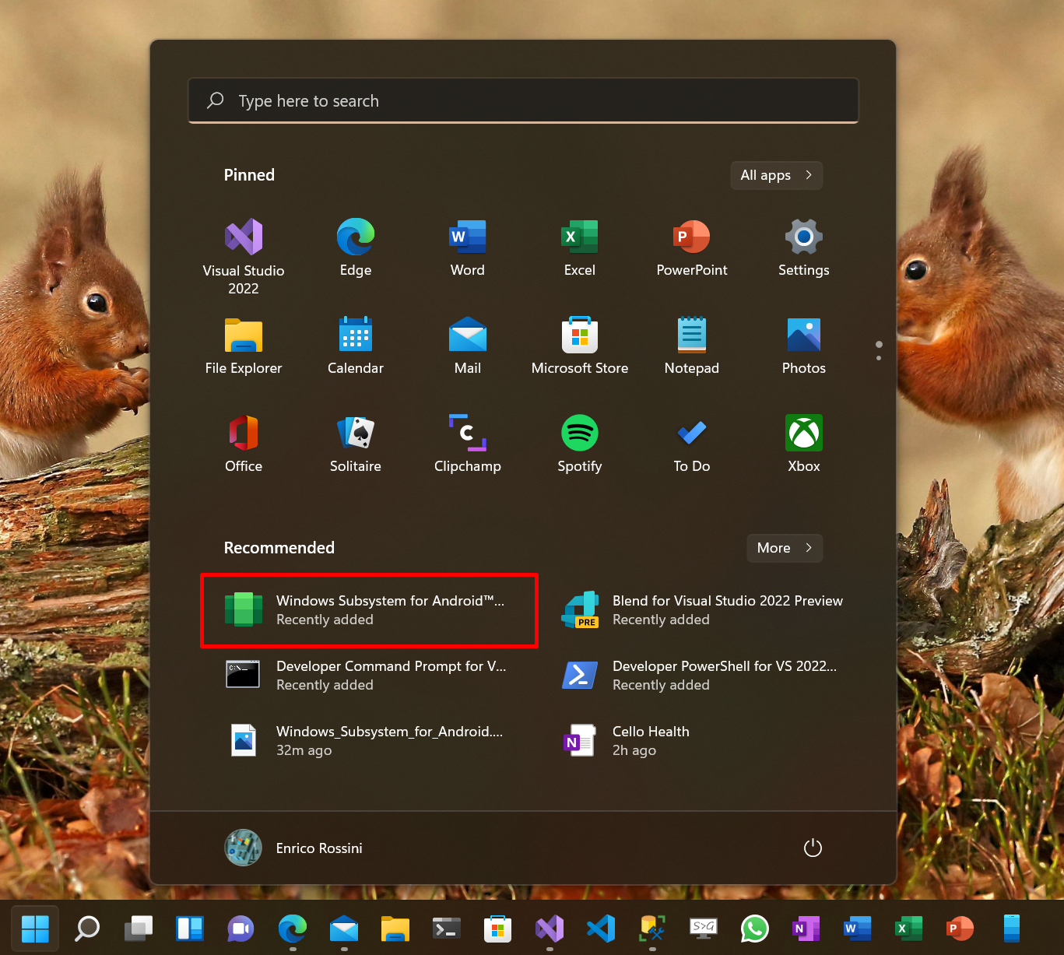Open Microsoft To Do
The image size is (1064, 955).
tap(691, 444)
